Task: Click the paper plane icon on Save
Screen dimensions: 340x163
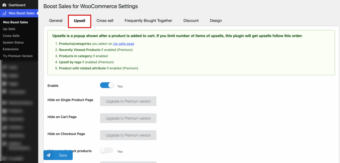Action: click(x=48, y=155)
